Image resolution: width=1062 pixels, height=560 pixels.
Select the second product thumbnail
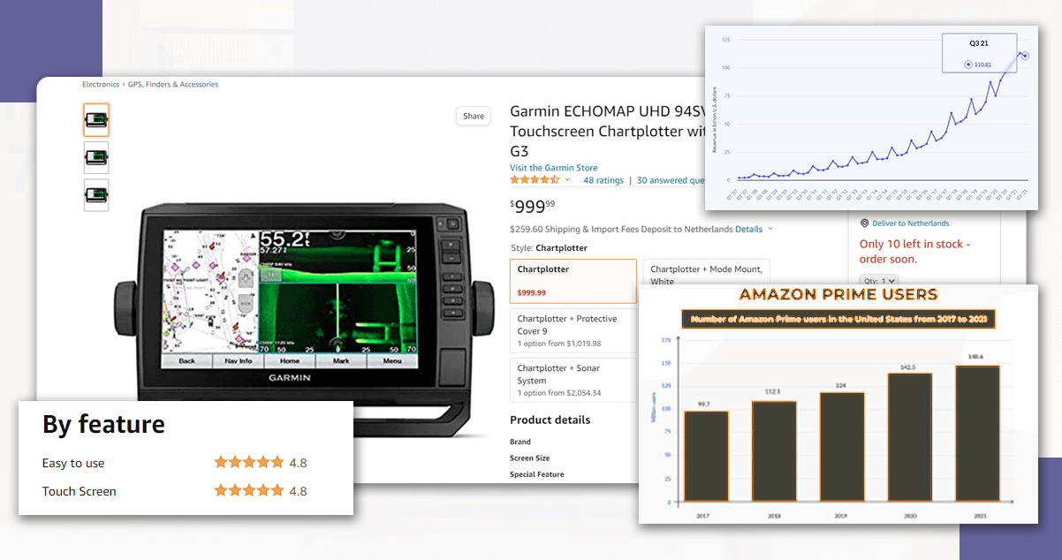click(96, 157)
